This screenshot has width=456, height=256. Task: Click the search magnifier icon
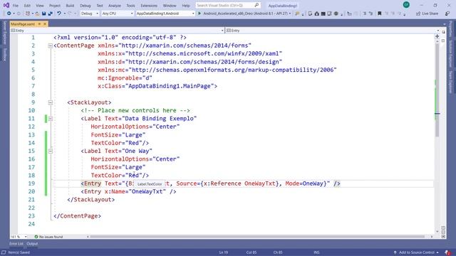click(x=256, y=5)
